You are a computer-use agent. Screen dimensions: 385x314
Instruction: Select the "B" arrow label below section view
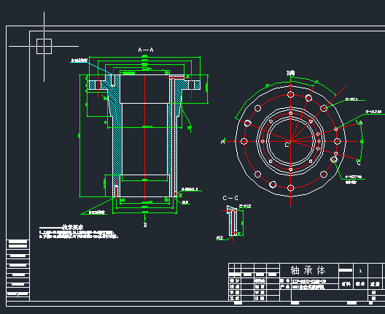145,225
